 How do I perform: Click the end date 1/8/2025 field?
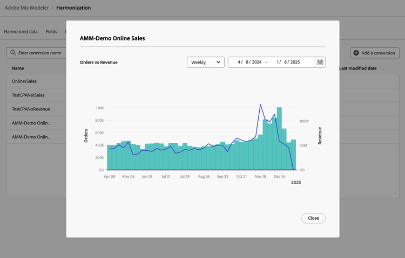288,62
